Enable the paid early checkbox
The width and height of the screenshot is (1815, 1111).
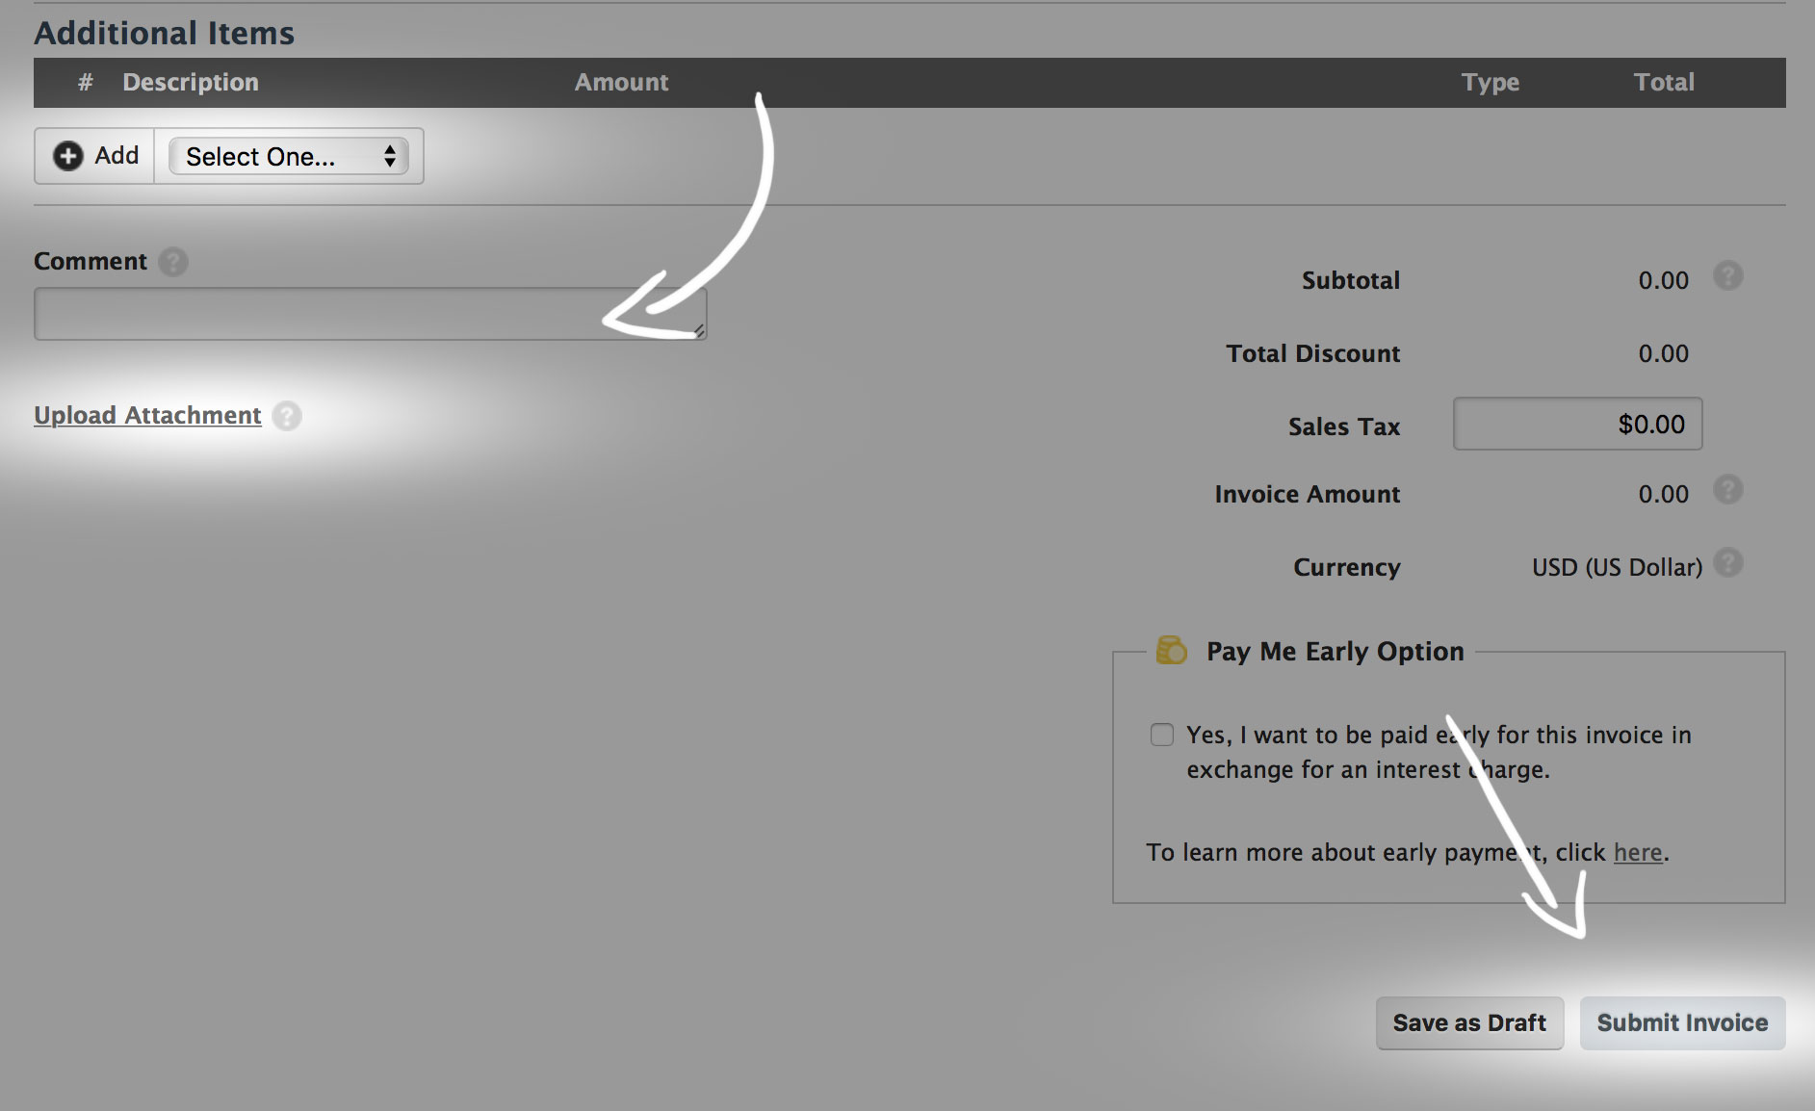[1162, 735]
